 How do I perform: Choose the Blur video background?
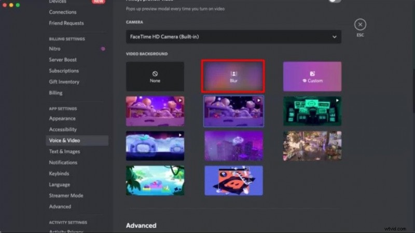tap(233, 76)
